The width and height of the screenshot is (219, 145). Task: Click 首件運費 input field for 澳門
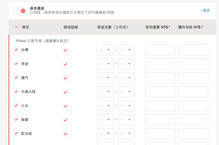click(160, 78)
